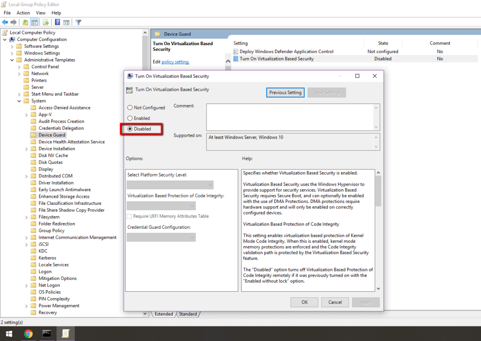This screenshot has height=341, width=481.
Task: Select Credentials Delegation in the tree
Action: point(61,128)
